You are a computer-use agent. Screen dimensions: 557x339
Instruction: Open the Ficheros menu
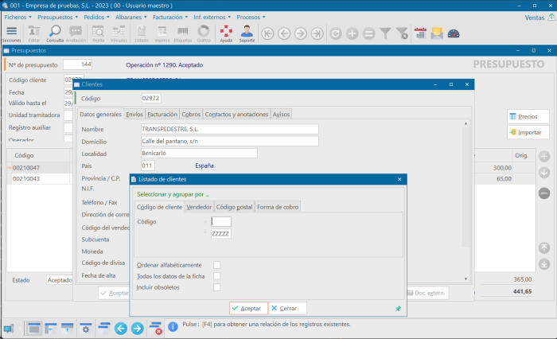(18, 17)
